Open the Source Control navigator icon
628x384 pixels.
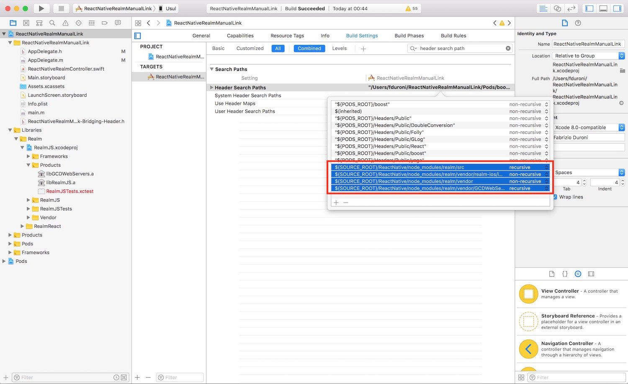coord(26,23)
